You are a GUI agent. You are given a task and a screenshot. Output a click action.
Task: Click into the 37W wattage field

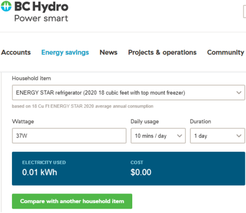click(69, 136)
